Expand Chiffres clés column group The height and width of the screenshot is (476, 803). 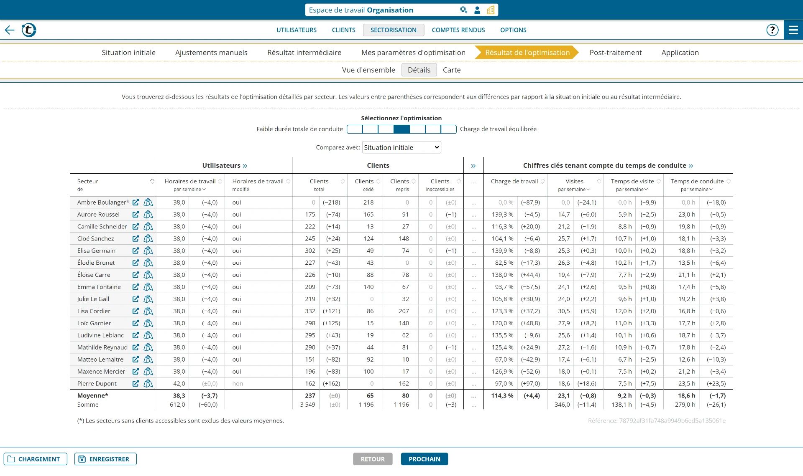[690, 166]
